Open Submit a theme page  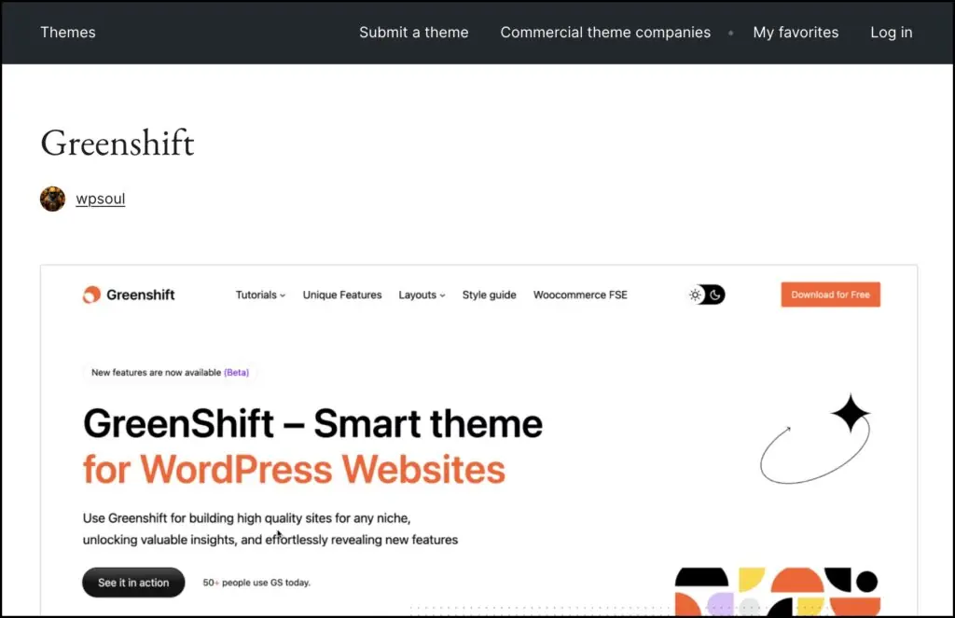(413, 33)
